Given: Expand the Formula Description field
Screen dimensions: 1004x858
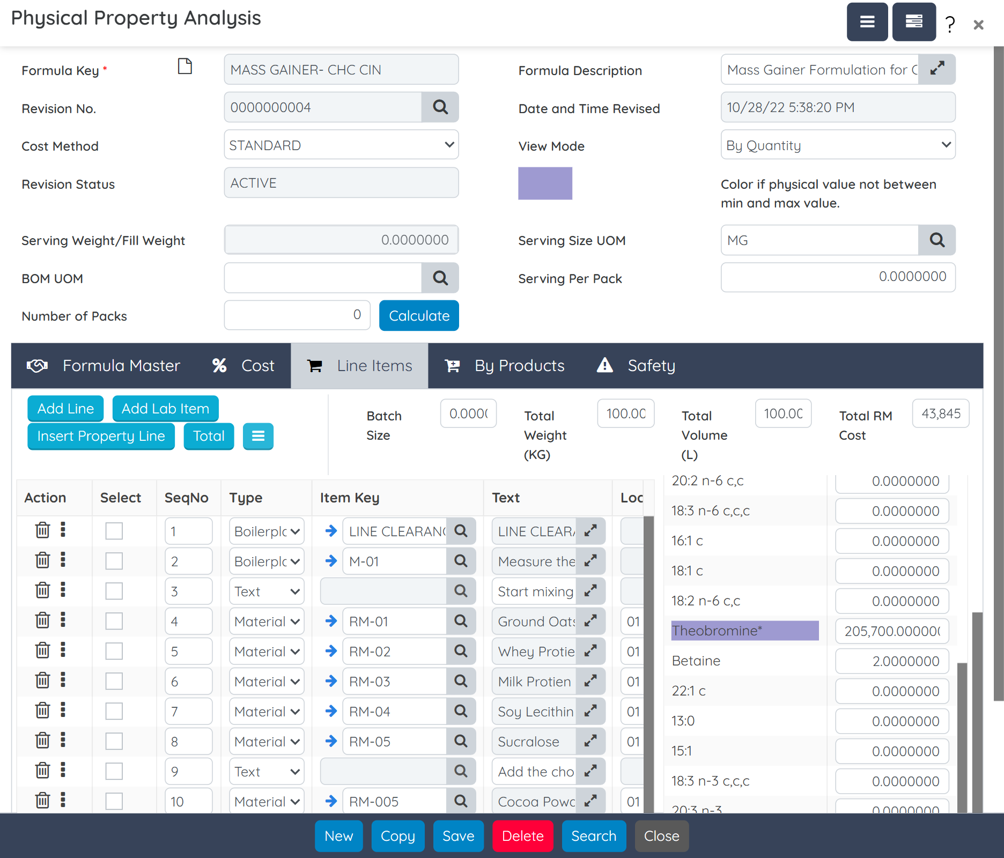Looking at the screenshot, I should pyautogui.click(x=936, y=69).
